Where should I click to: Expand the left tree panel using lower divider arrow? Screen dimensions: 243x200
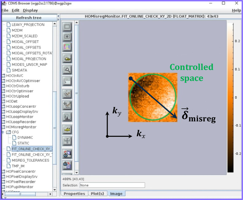coord(59,20)
